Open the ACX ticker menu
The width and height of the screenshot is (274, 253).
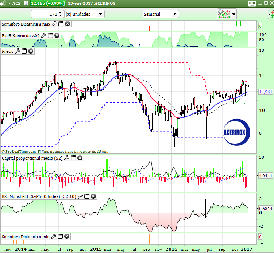click(11, 3)
